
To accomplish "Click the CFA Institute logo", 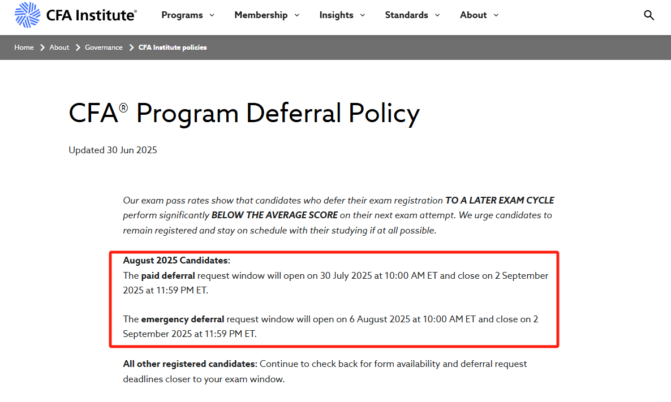I will (x=76, y=15).
